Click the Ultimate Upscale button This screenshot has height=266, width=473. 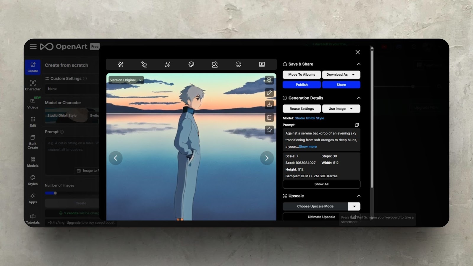tap(321, 217)
